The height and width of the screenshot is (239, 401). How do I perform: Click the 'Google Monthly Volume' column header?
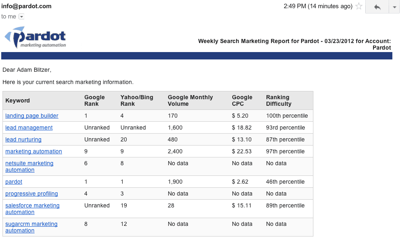click(190, 100)
